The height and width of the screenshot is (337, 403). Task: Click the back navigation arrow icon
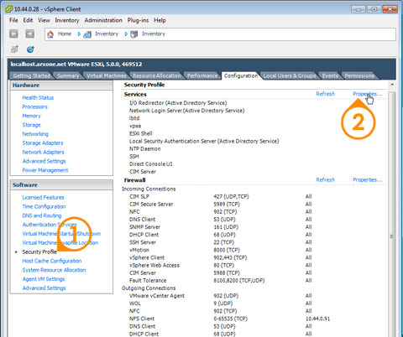tap(13, 34)
